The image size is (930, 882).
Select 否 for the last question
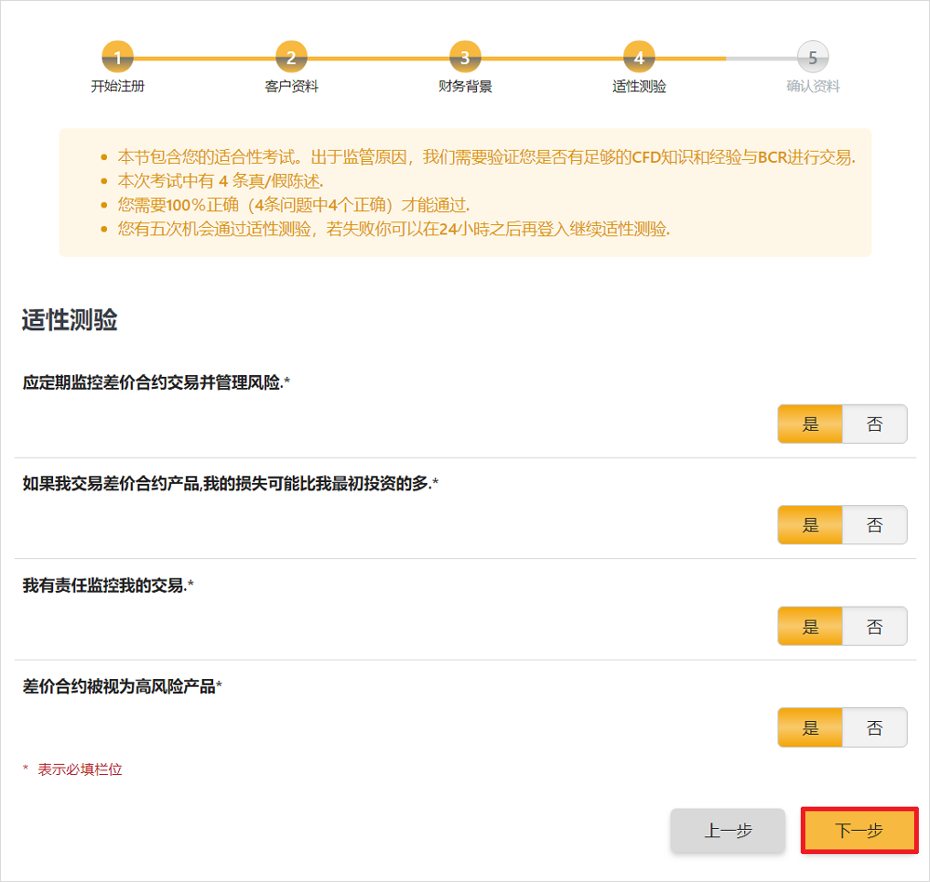point(875,728)
